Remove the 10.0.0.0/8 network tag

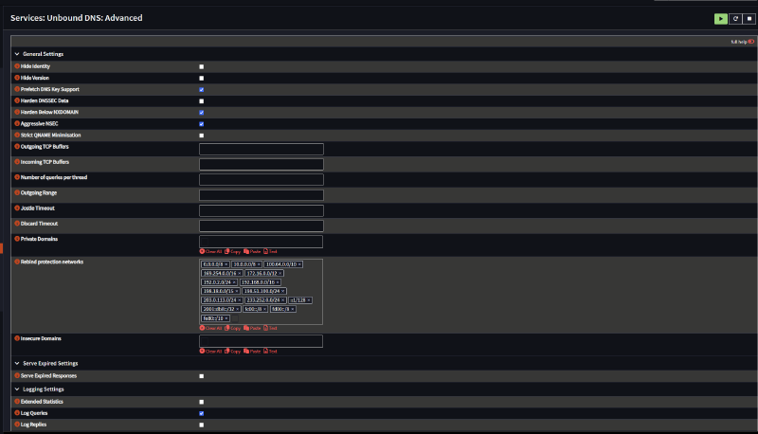259,264
